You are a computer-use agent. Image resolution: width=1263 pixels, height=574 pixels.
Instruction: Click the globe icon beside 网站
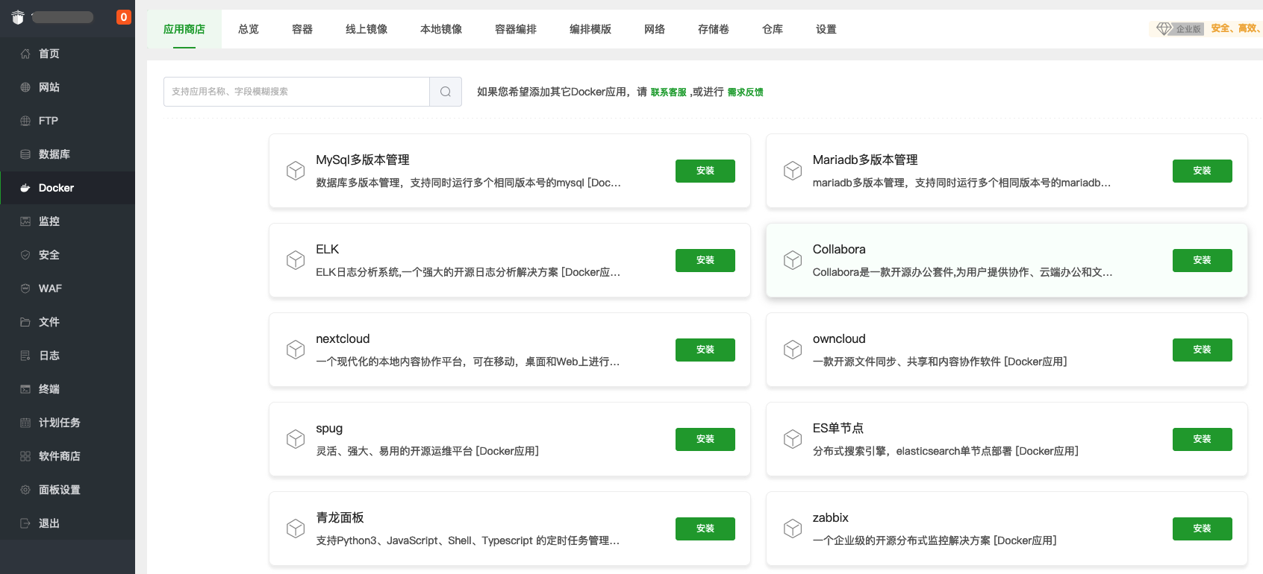25,87
